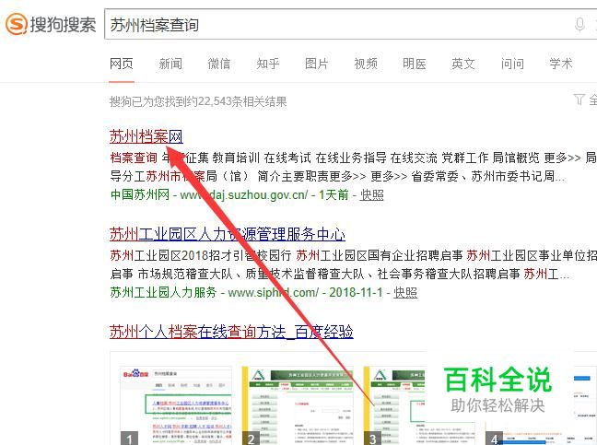Viewport: 597px width, 445px height.
Task: Go to the 视频 tab
Action: click(x=366, y=64)
